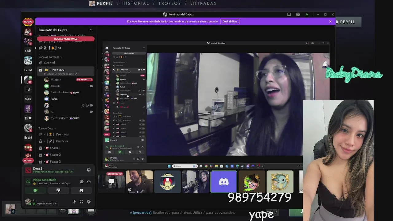This screenshot has height=221, width=393.
Task: Click the SEXO tag beside Gatito Fachero
Action: (x=75, y=92)
